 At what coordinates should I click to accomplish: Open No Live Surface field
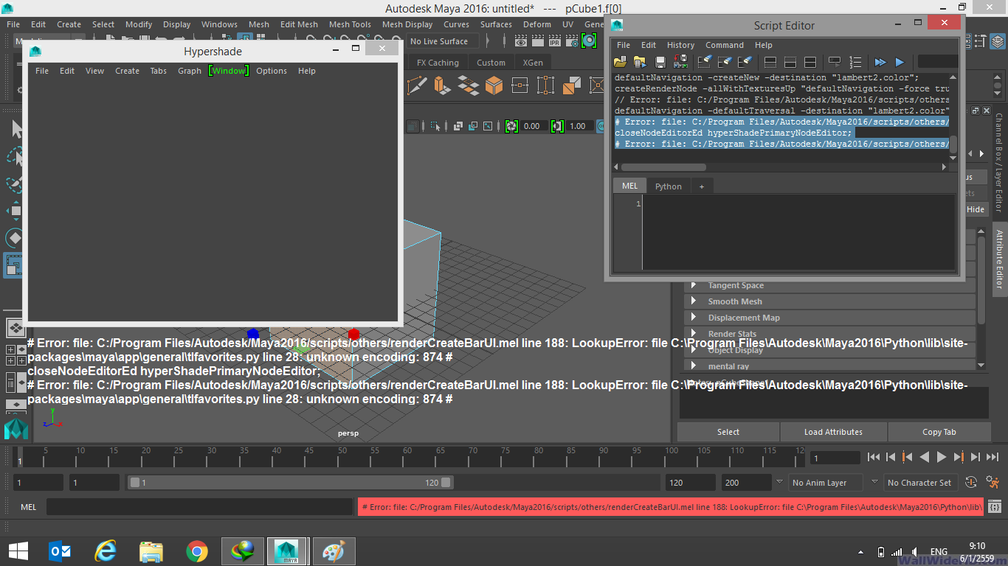click(442, 41)
